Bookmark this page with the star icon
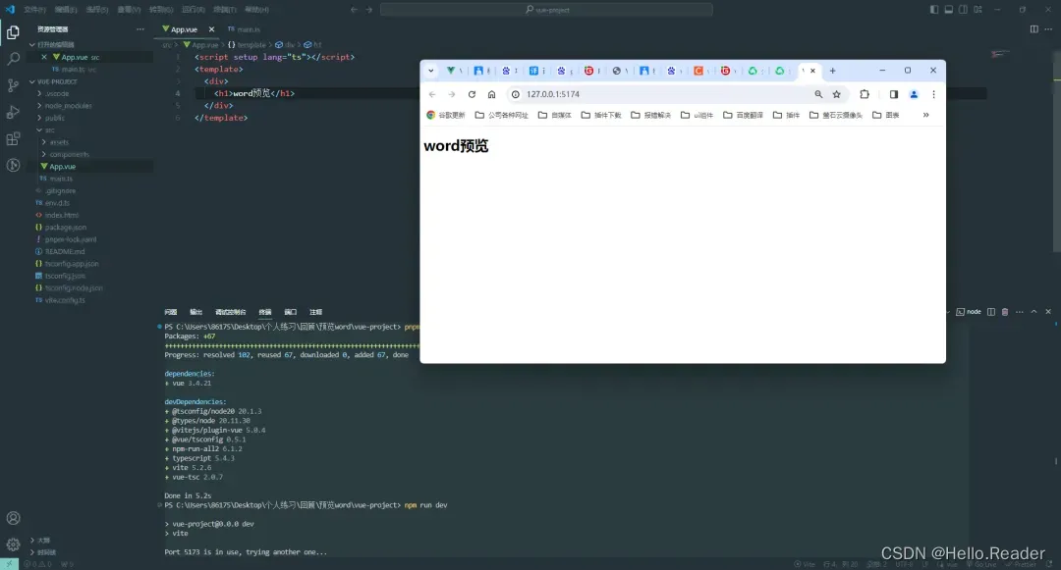This screenshot has width=1061, height=570. 836,94
